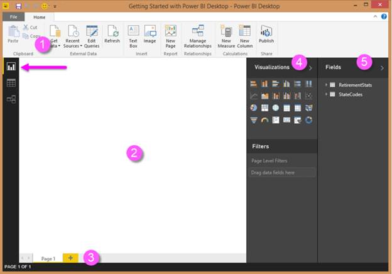Click New Measure in Calculations group
The height and width of the screenshot is (274, 392).
pyautogui.click(x=226, y=36)
